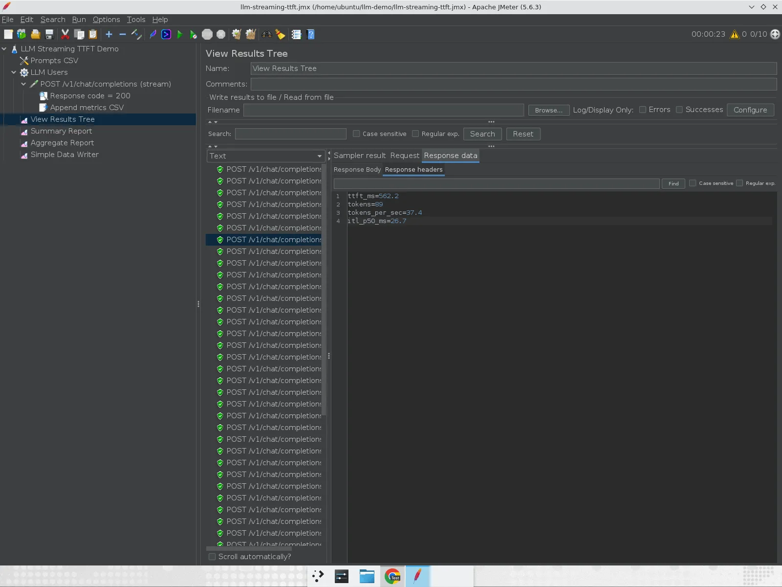The width and height of the screenshot is (782, 587).
Task: Open the Templates icon in toolbar
Action: click(x=22, y=34)
